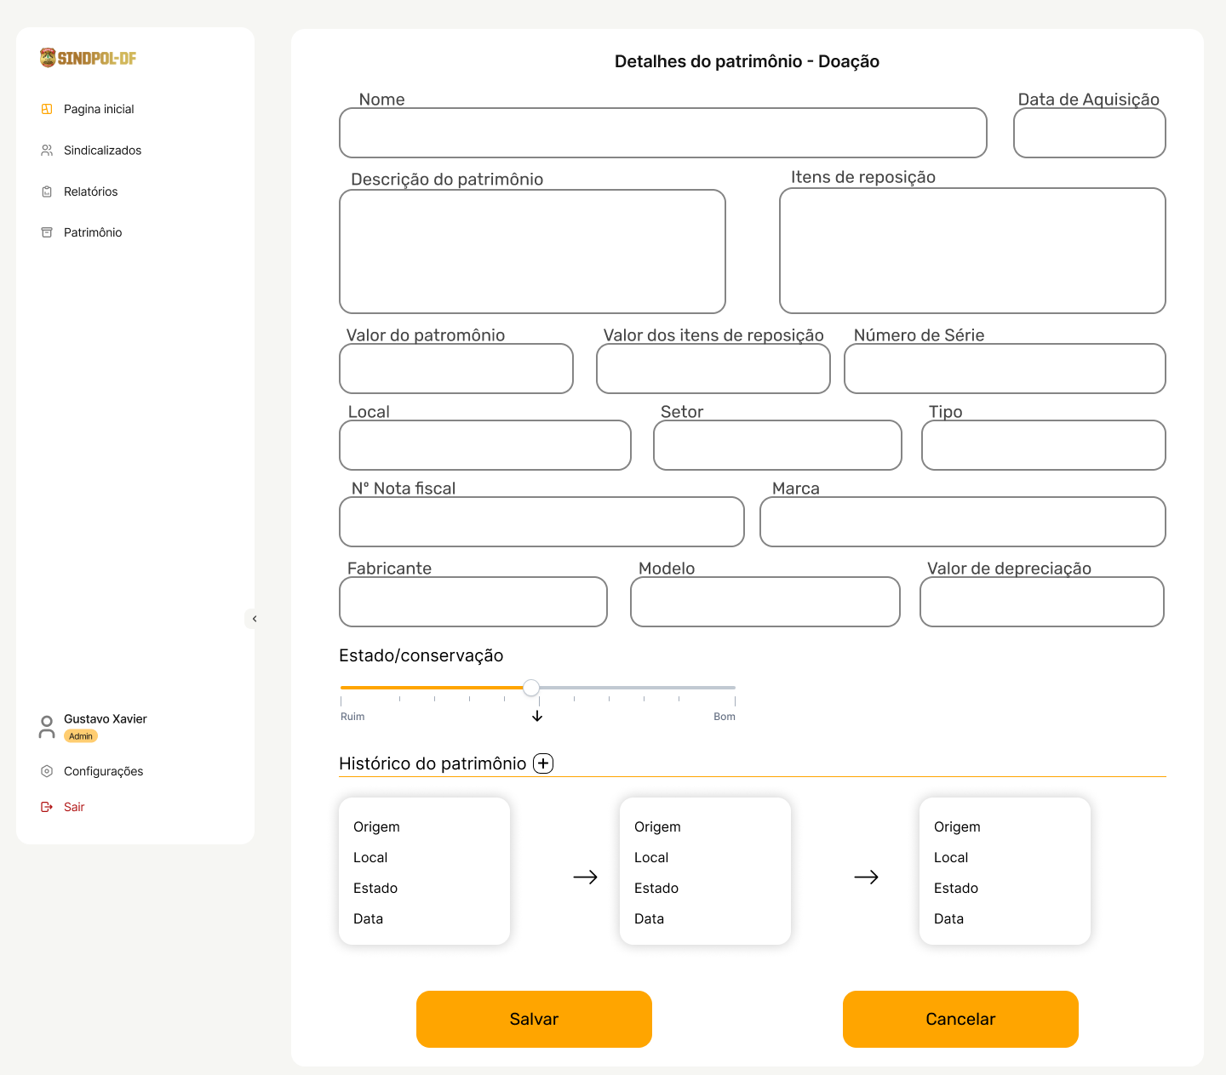Click the Nome input field

pyautogui.click(x=663, y=133)
